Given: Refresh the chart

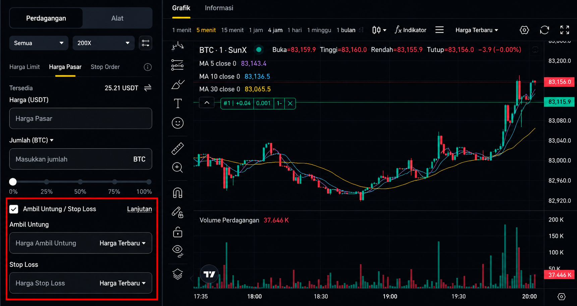Looking at the screenshot, I should pyautogui.click(x=544, y=30).
